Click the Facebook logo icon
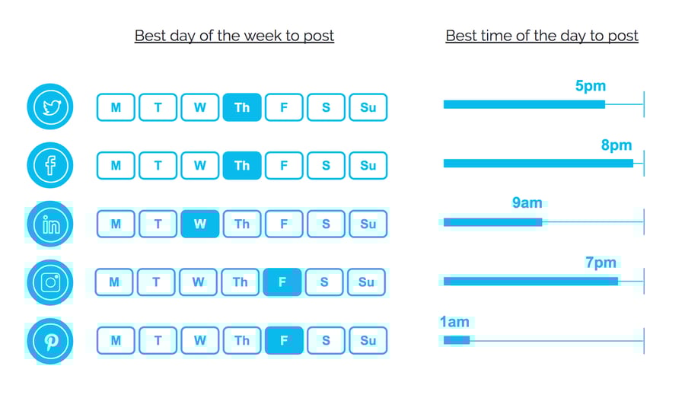 pyautogui.click(x=50, y=165)
